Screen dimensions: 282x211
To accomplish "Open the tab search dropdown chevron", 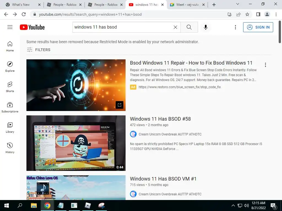I will [237, 4].
